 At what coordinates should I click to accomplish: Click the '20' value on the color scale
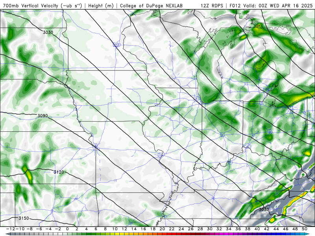coord(162,229)
